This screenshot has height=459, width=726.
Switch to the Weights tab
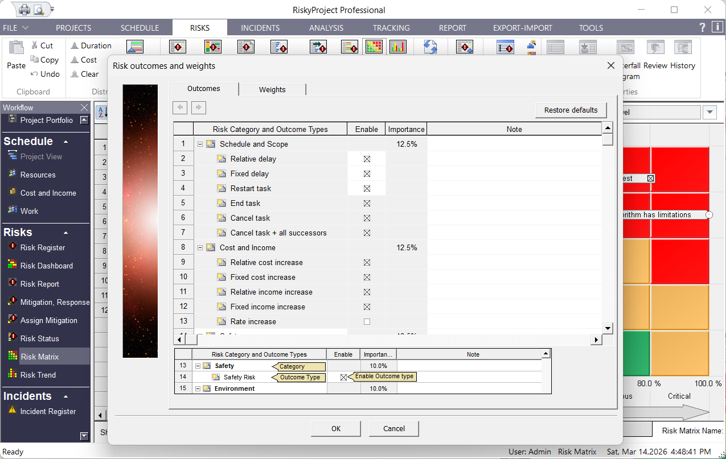pos(272,89)
